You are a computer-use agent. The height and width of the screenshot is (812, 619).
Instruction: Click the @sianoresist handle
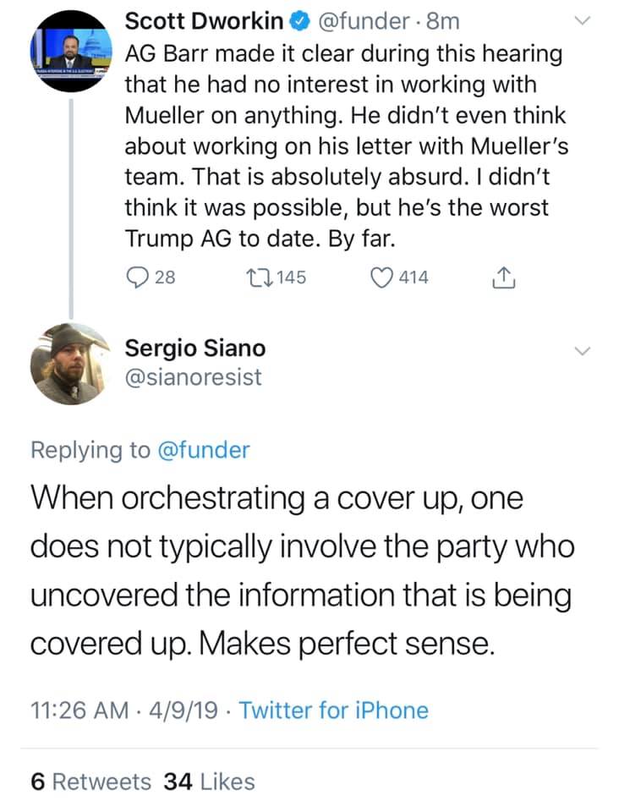(x=194, y=377)
